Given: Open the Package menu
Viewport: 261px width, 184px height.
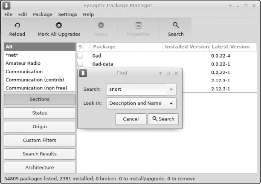Looking at the screenshot, I should tap(43, 14).
